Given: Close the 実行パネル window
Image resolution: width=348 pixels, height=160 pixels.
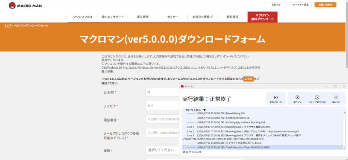Looking at the screenshot, I should coord(344,86).
